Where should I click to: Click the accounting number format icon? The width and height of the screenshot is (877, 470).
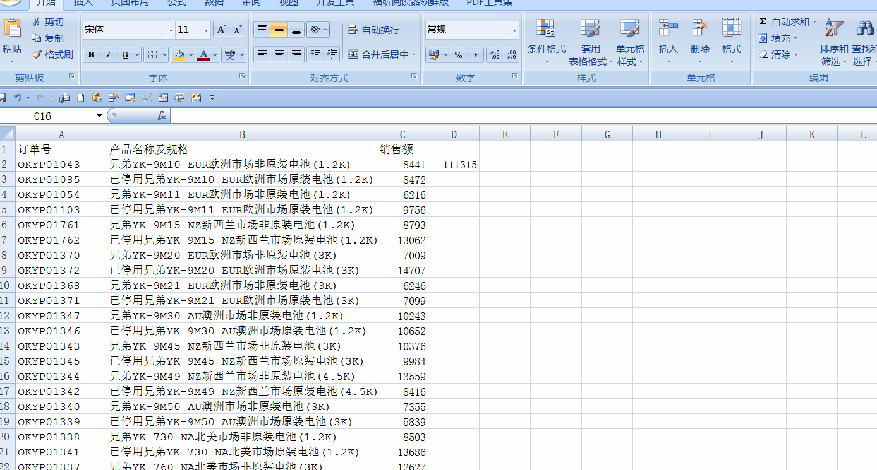pos(433,55)
